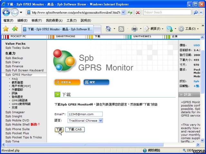Open the Spb Backup link
Screen dimensions: 206x154
click(x=14, y=58)
